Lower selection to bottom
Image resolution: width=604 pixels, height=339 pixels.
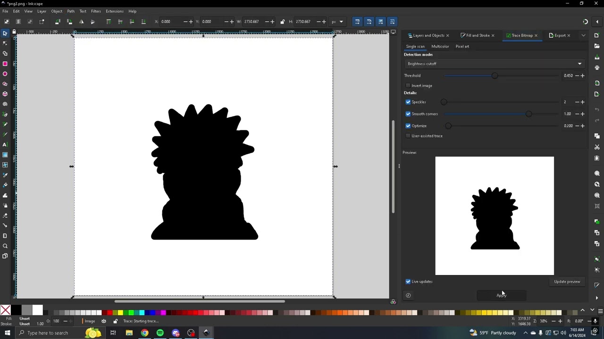[143, 22]
